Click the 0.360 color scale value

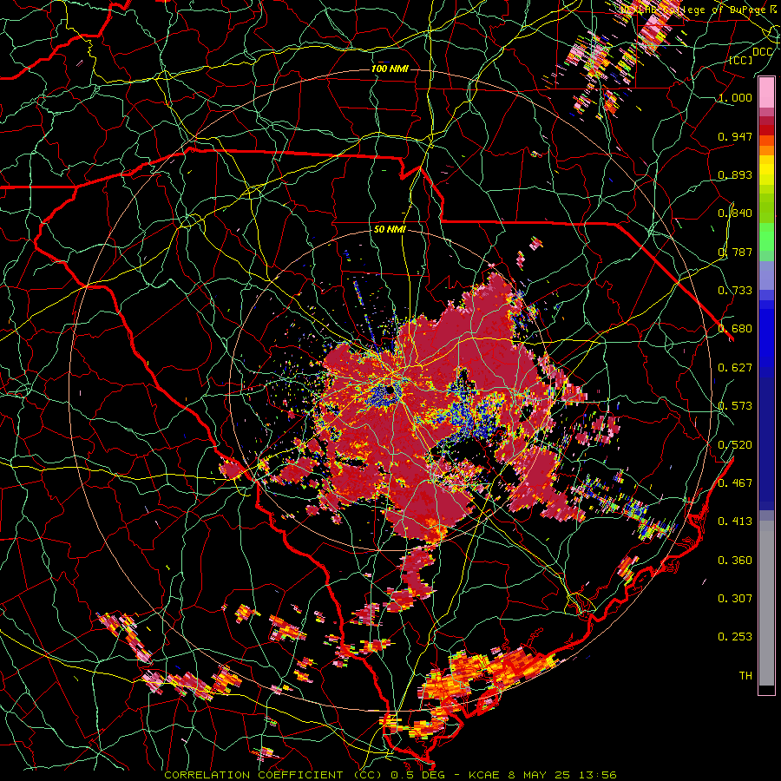(x=735, y=561)
